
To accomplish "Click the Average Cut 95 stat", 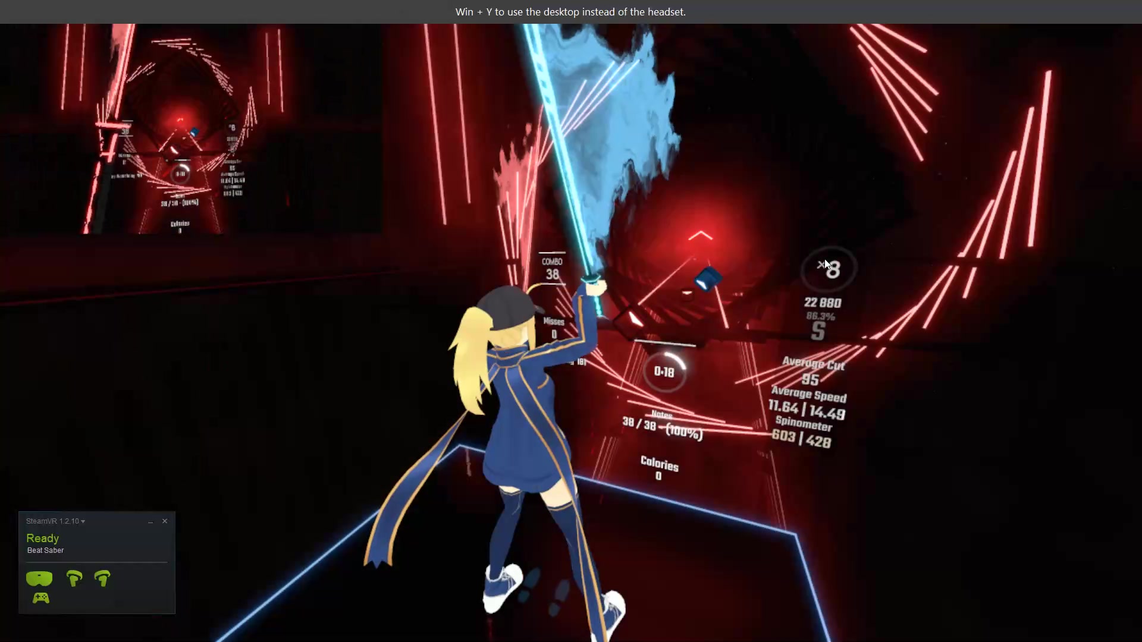I will [812, 371].
